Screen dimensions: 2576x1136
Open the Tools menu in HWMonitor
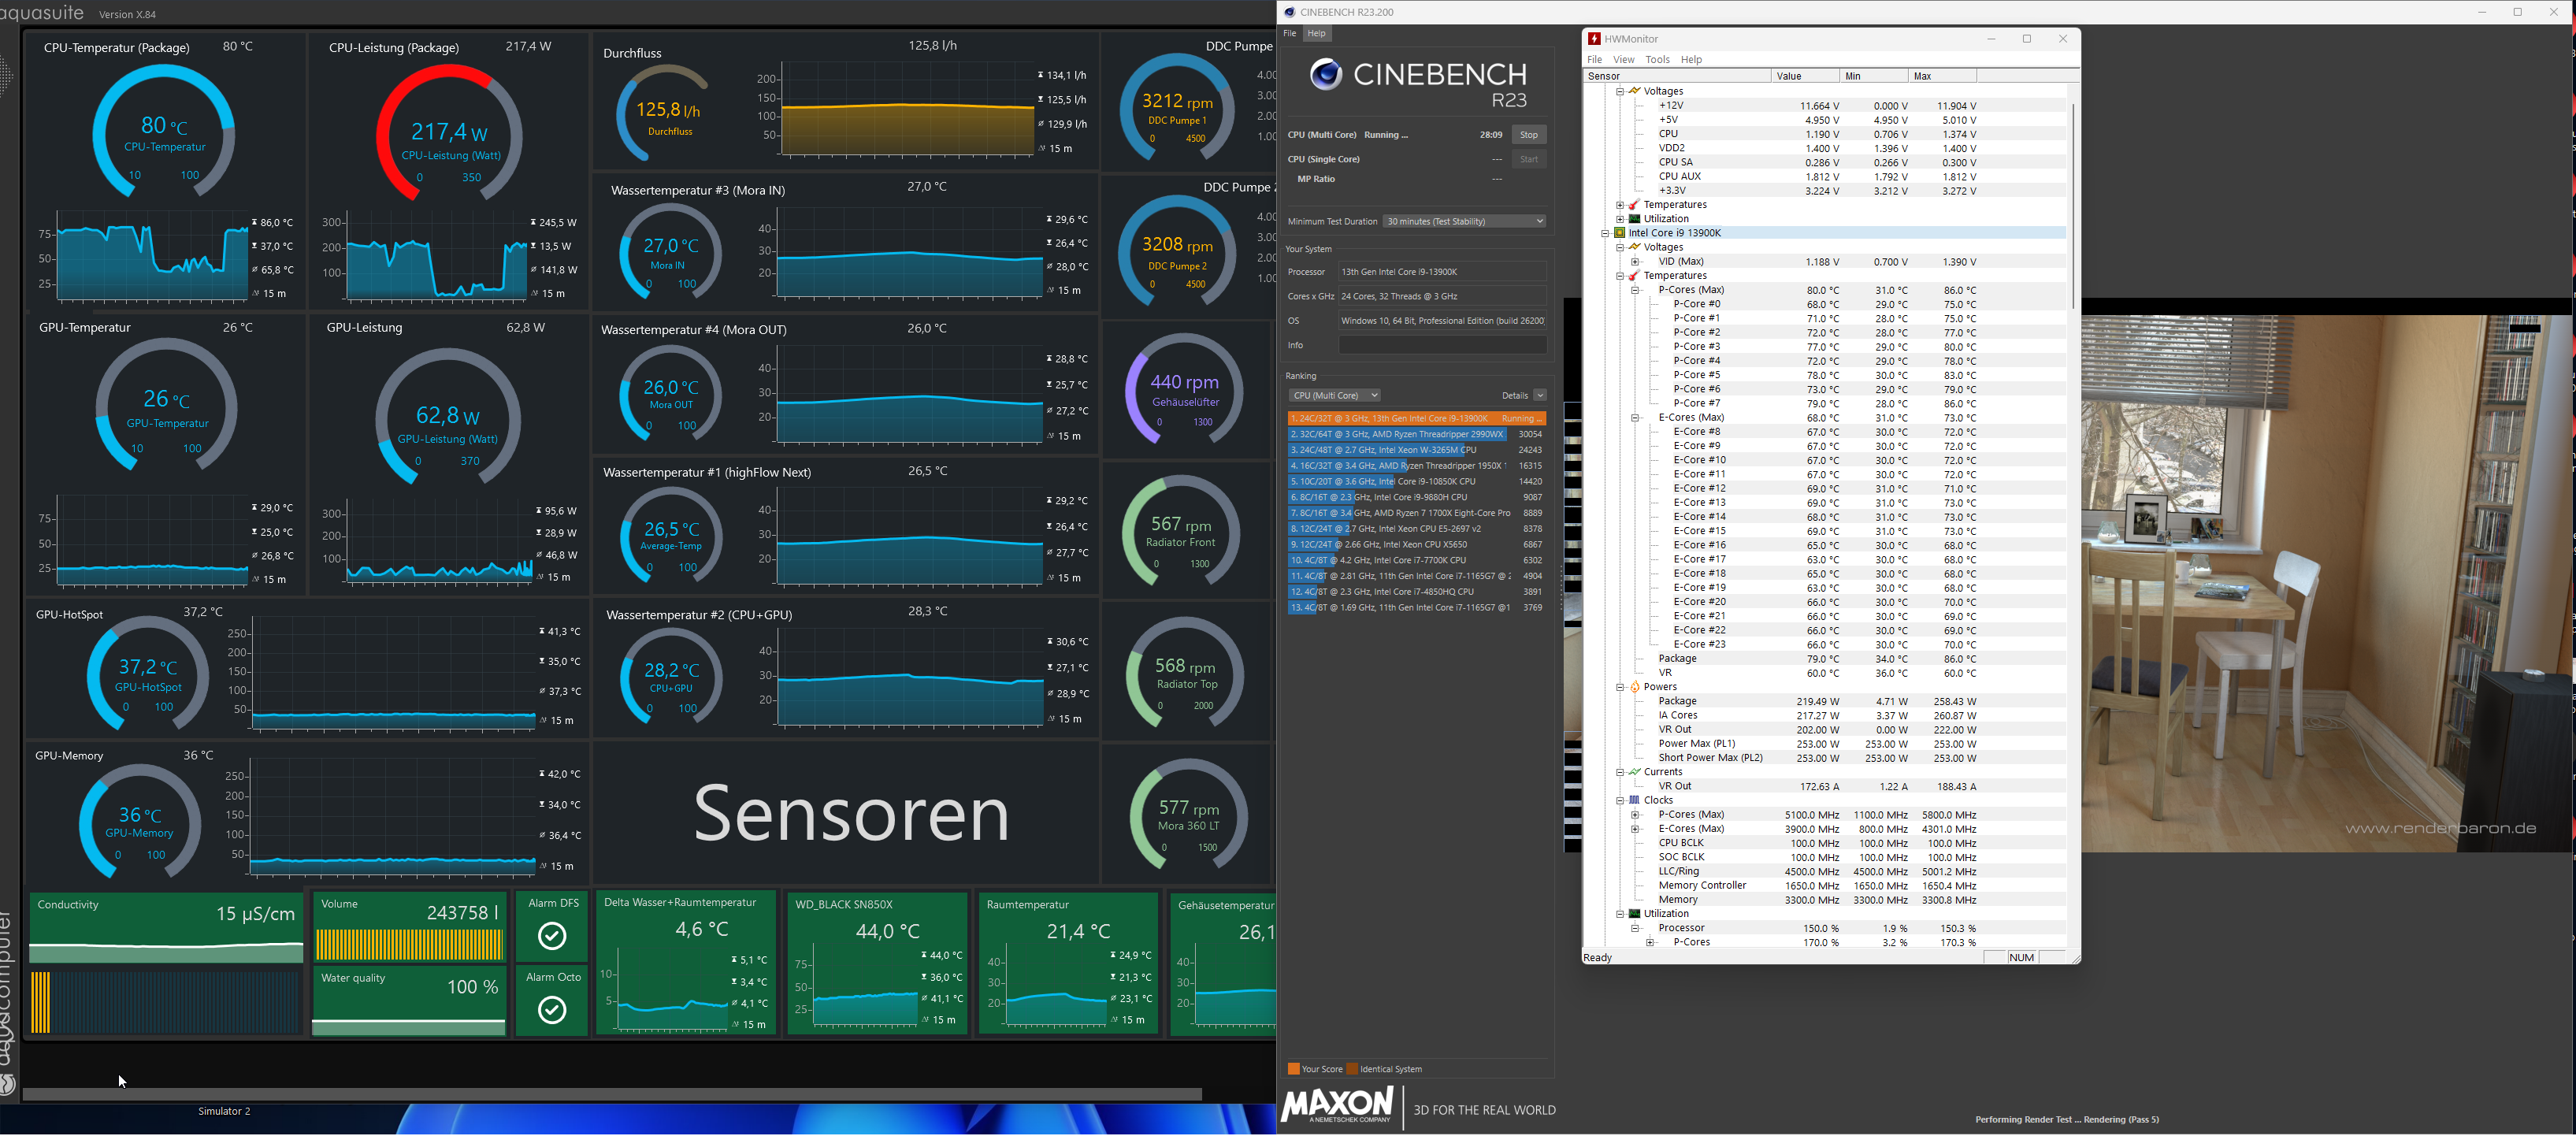tap(1658, 60)
